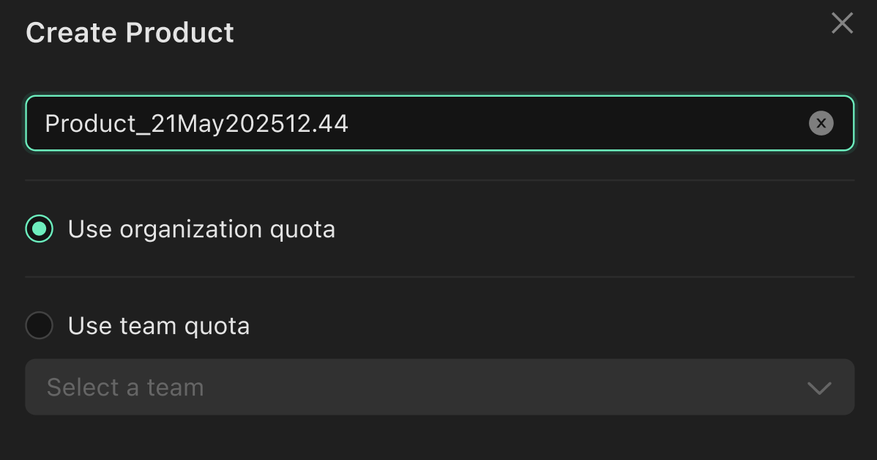Click the downward chevron beside Select a team
Viewport: 877px width, 460px height.
coord(818,387)
